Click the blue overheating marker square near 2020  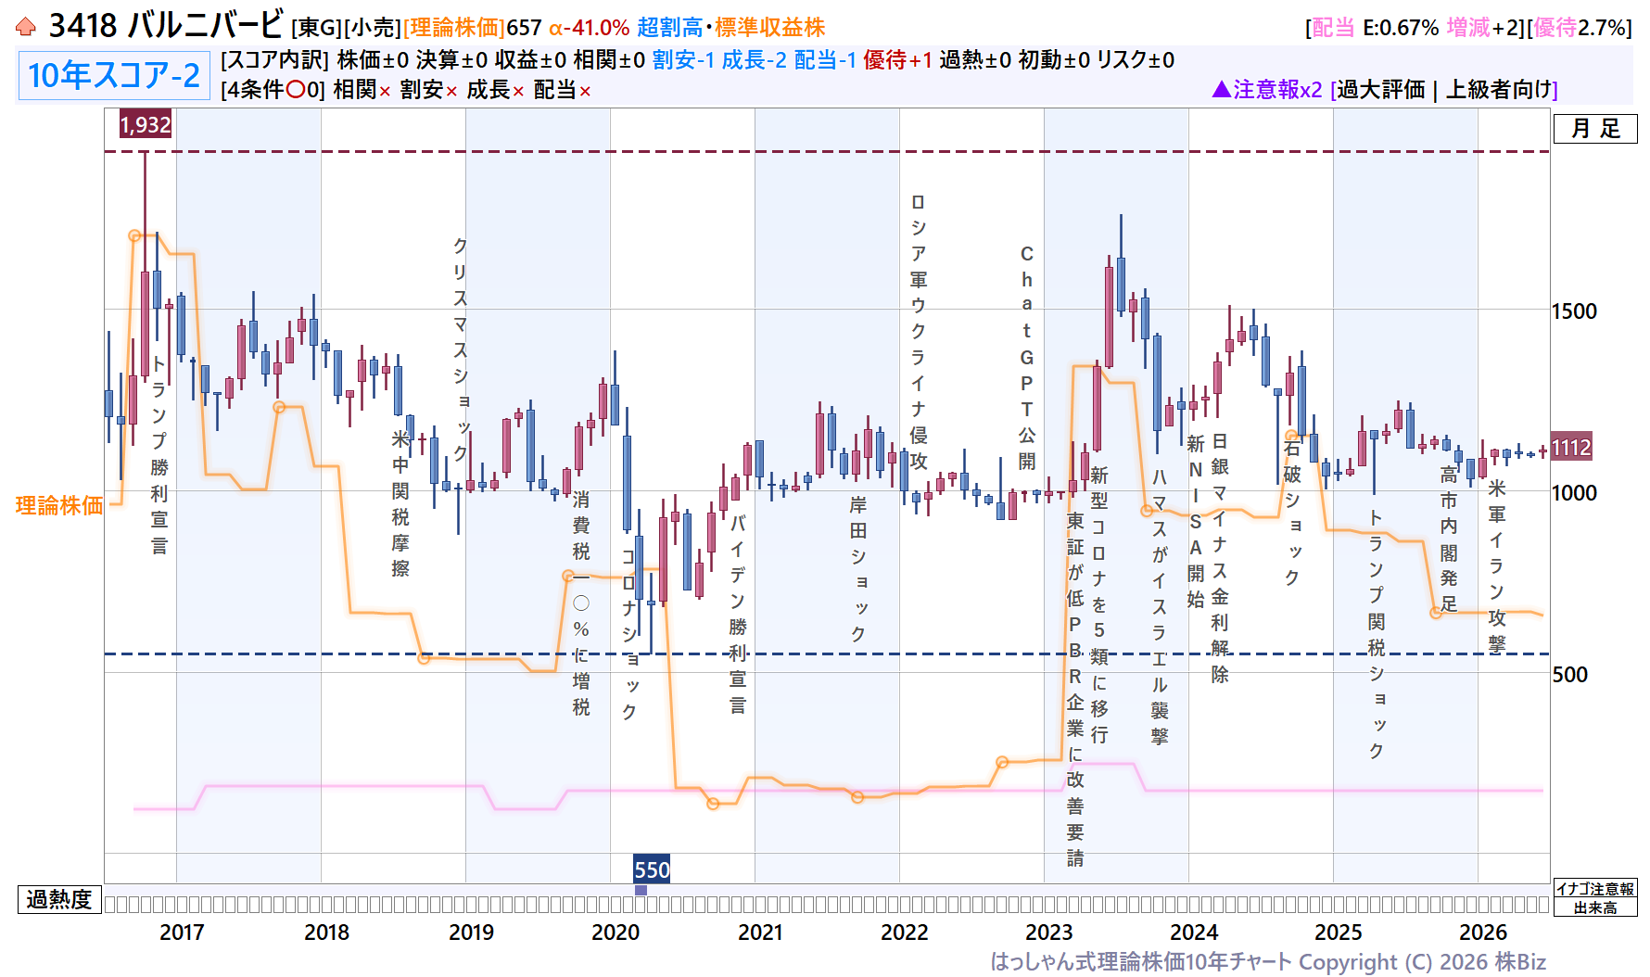641,890
